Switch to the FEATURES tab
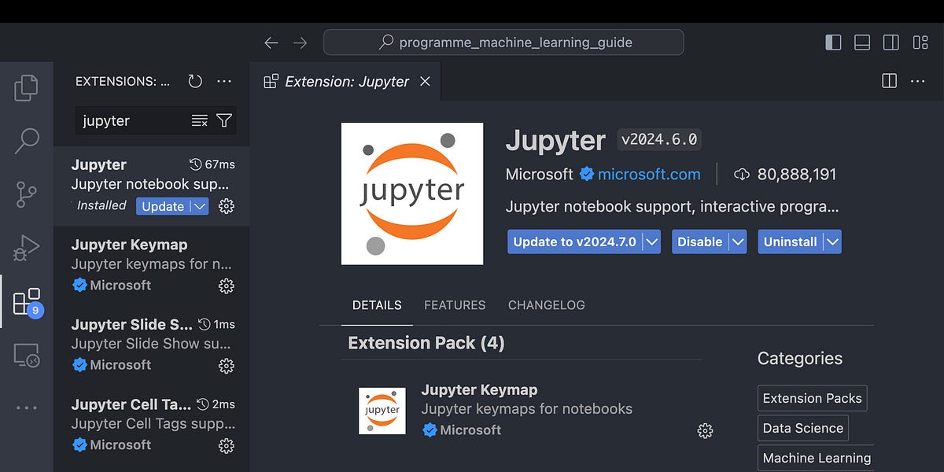 coord(455,305)
